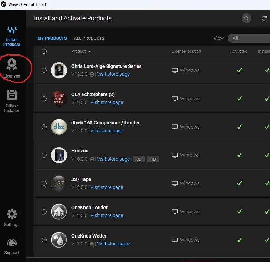Viewport: 270px width, 262px height.
Task: Switch to the MY PRODUCTS tab
Action: coord(52,38)
